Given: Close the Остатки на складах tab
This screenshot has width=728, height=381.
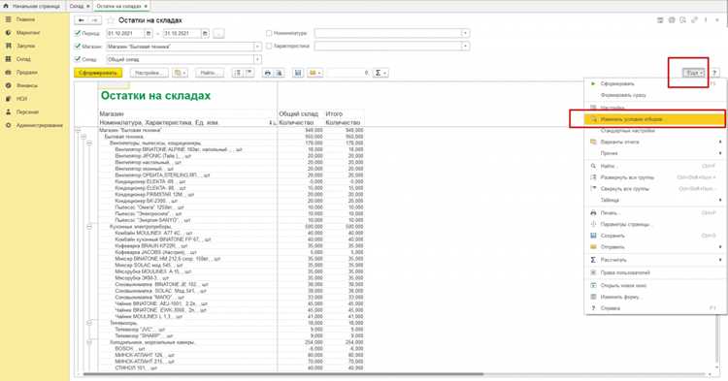Looking at the screenshot, I should 146,6.
